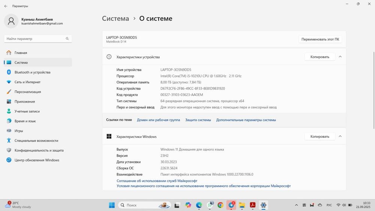
Task: Open the Windows Start menu
Action: (112, 205)
